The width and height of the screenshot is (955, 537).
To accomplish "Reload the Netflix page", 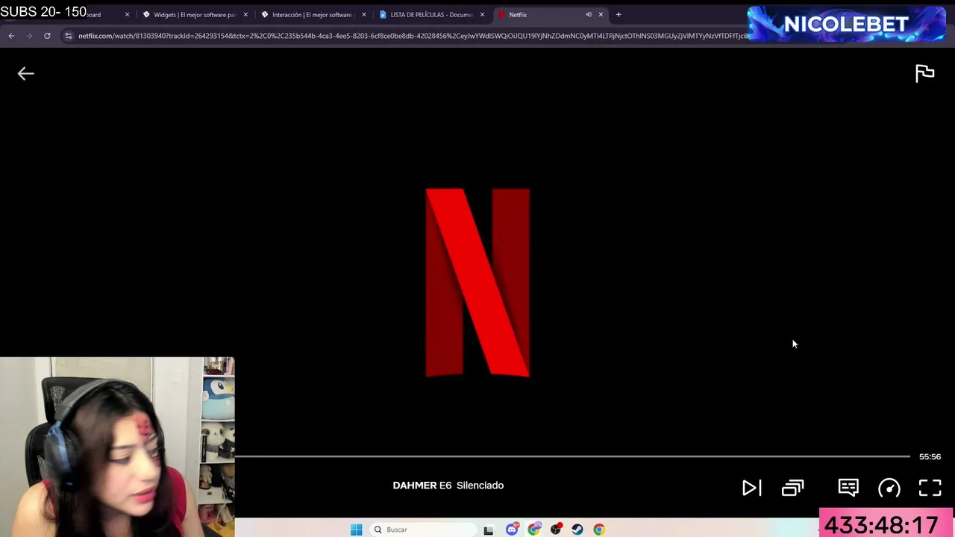I will (47, 36).
